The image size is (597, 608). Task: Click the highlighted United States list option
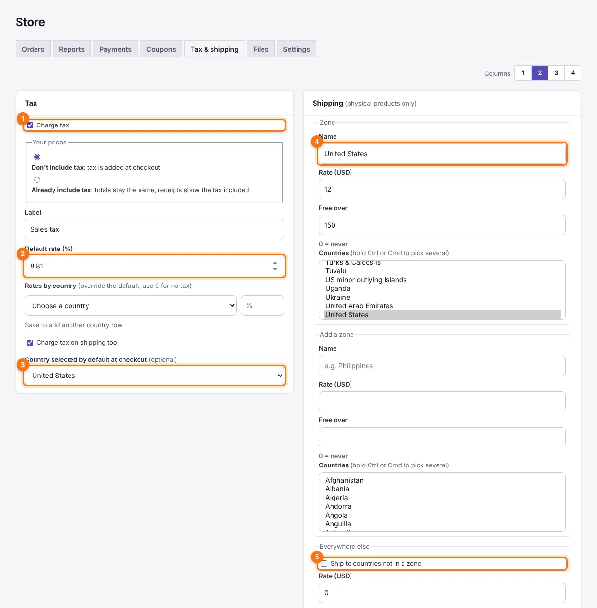tap(442, 315)
